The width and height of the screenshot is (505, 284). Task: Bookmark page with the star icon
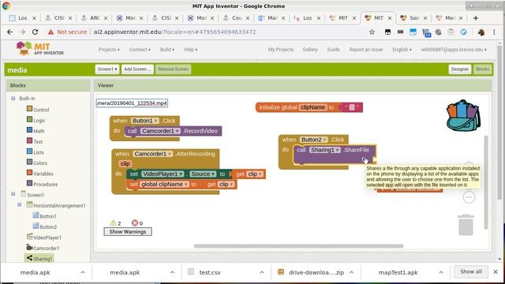click(372, 32)
